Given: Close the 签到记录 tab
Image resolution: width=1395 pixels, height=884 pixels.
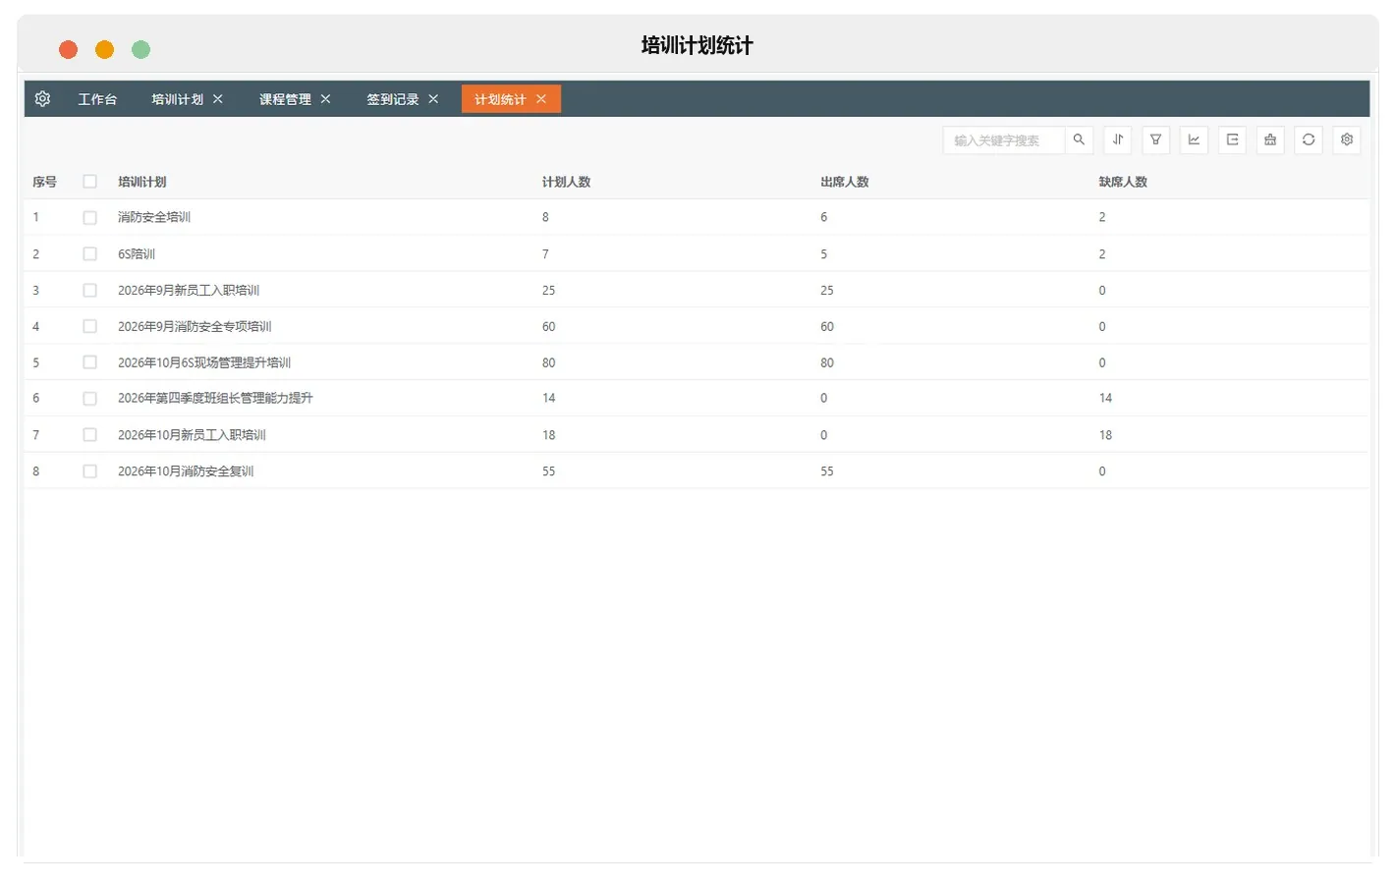Looking at the screenshot, I should [x=433, y=99].
